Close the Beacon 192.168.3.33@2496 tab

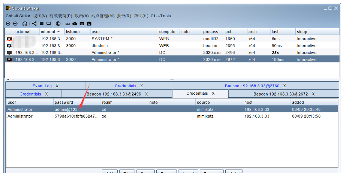pos(146,94)
